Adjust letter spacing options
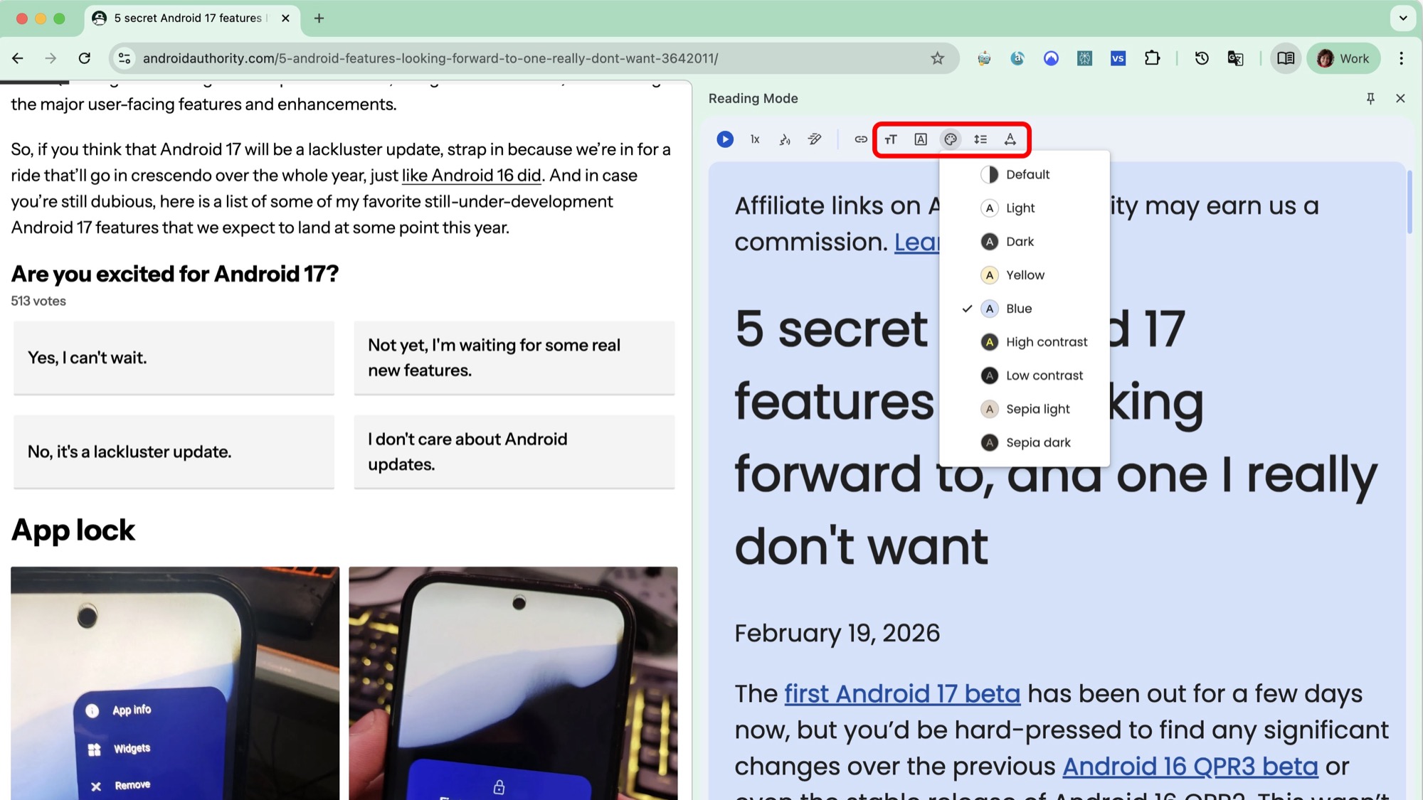 click(1010, 139)
